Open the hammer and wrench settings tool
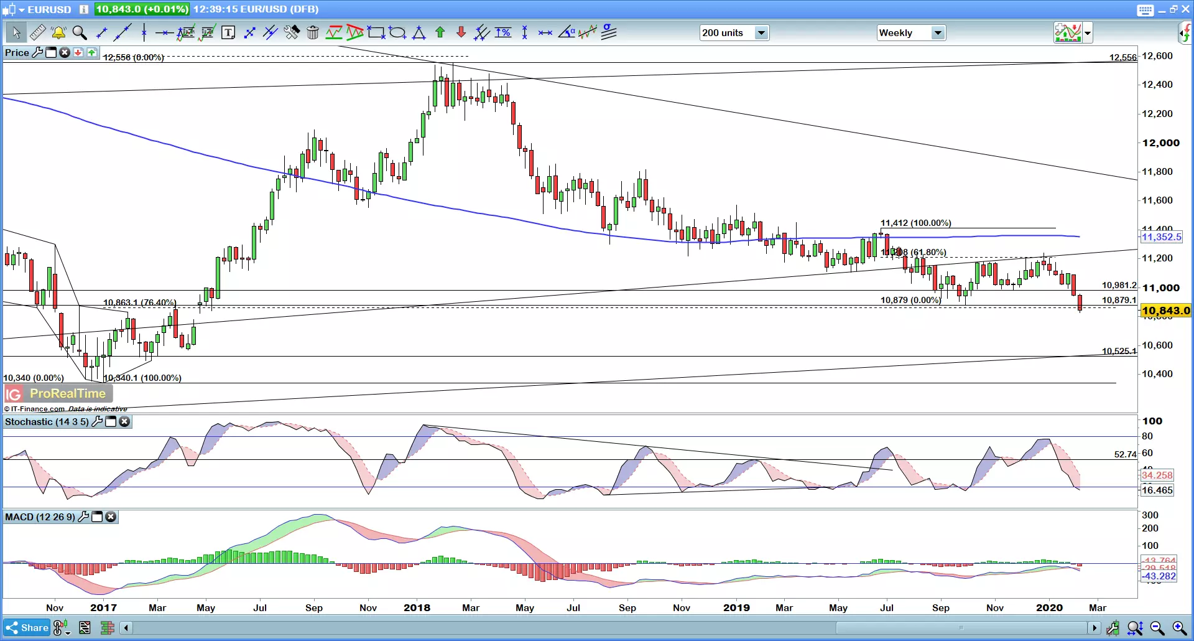 [292, 32]
